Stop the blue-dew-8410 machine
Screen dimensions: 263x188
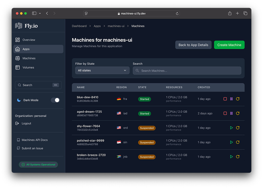[225, 99]
